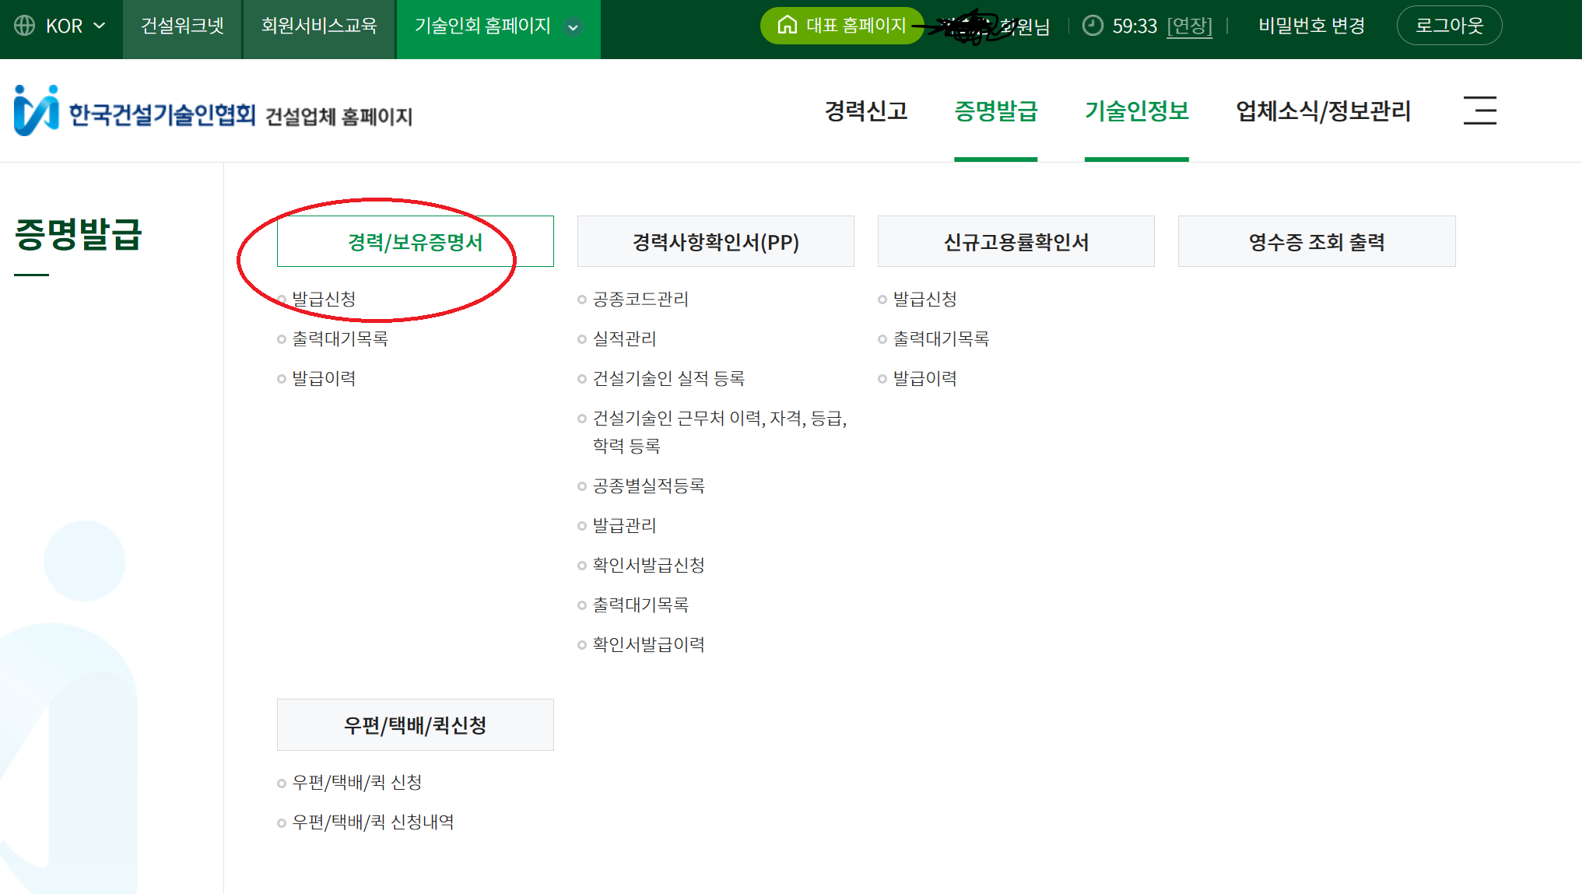Open 업체소식/정보관리 main menu

(x=1323, y=111)
